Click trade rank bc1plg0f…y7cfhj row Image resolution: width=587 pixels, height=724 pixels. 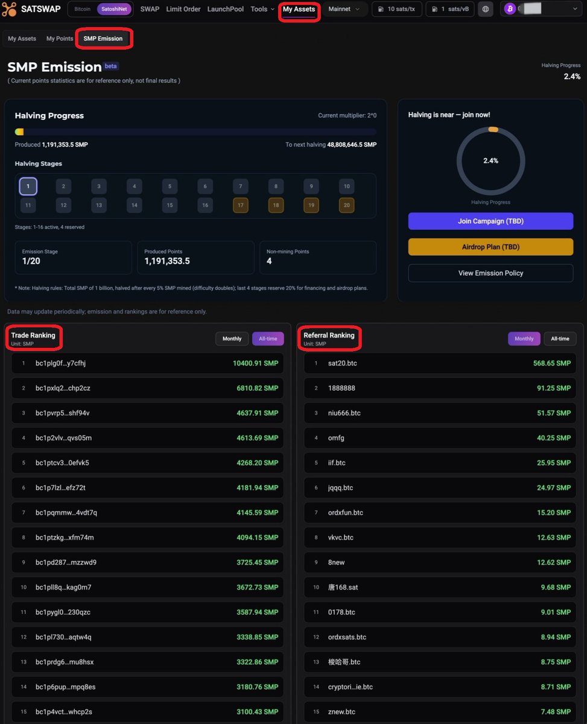[148, 363]
